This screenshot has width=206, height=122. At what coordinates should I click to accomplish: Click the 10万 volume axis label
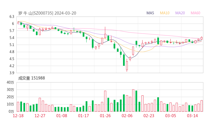(10, 104)
